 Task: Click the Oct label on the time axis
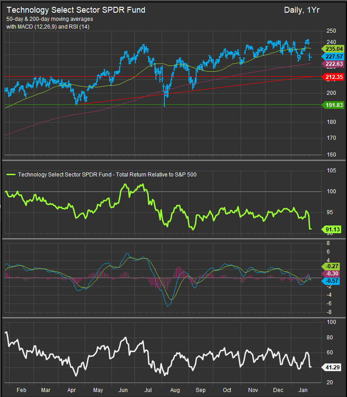(x=227, y=390)
